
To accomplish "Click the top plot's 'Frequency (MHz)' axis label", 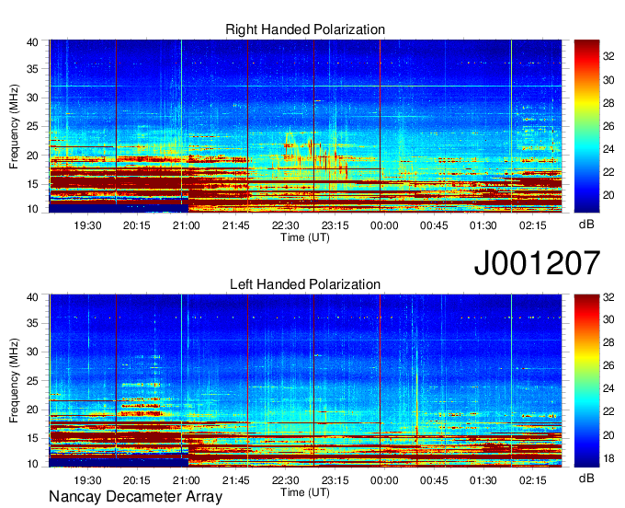I will [x=14, y=126].
